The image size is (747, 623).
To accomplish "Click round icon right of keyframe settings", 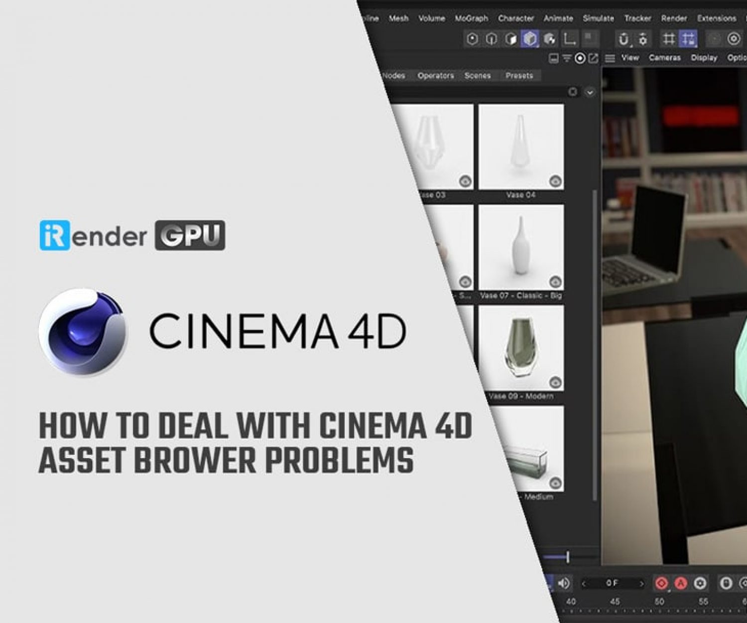I will 726,583.
